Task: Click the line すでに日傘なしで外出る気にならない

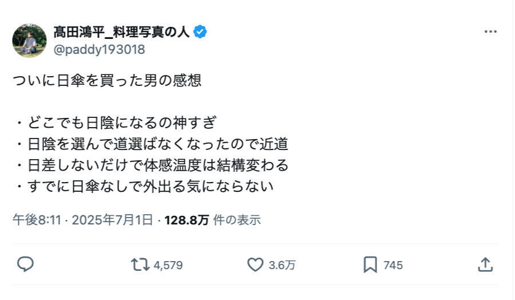Action: pos(148,187)
